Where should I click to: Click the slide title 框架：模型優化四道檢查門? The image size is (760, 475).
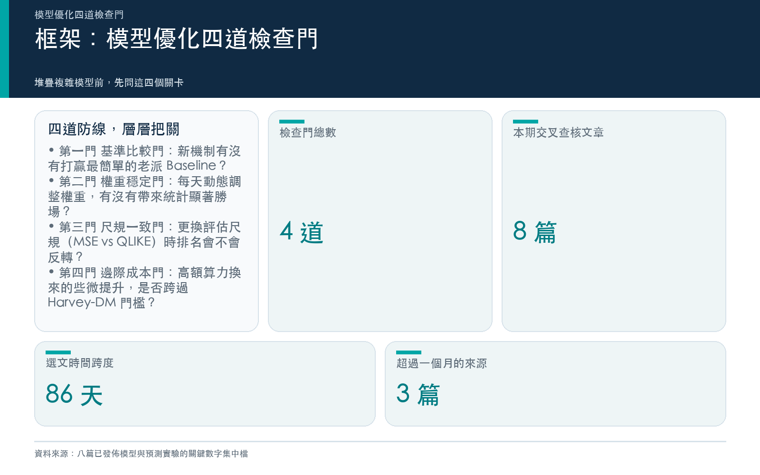176,39
